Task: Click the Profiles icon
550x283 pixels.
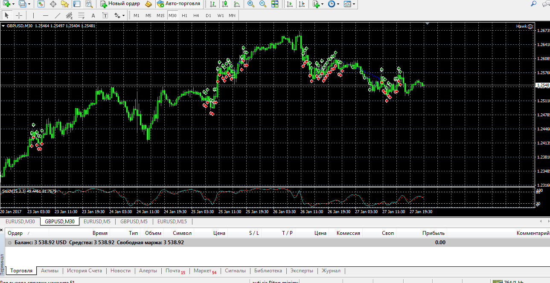Action: pos(22,4)
